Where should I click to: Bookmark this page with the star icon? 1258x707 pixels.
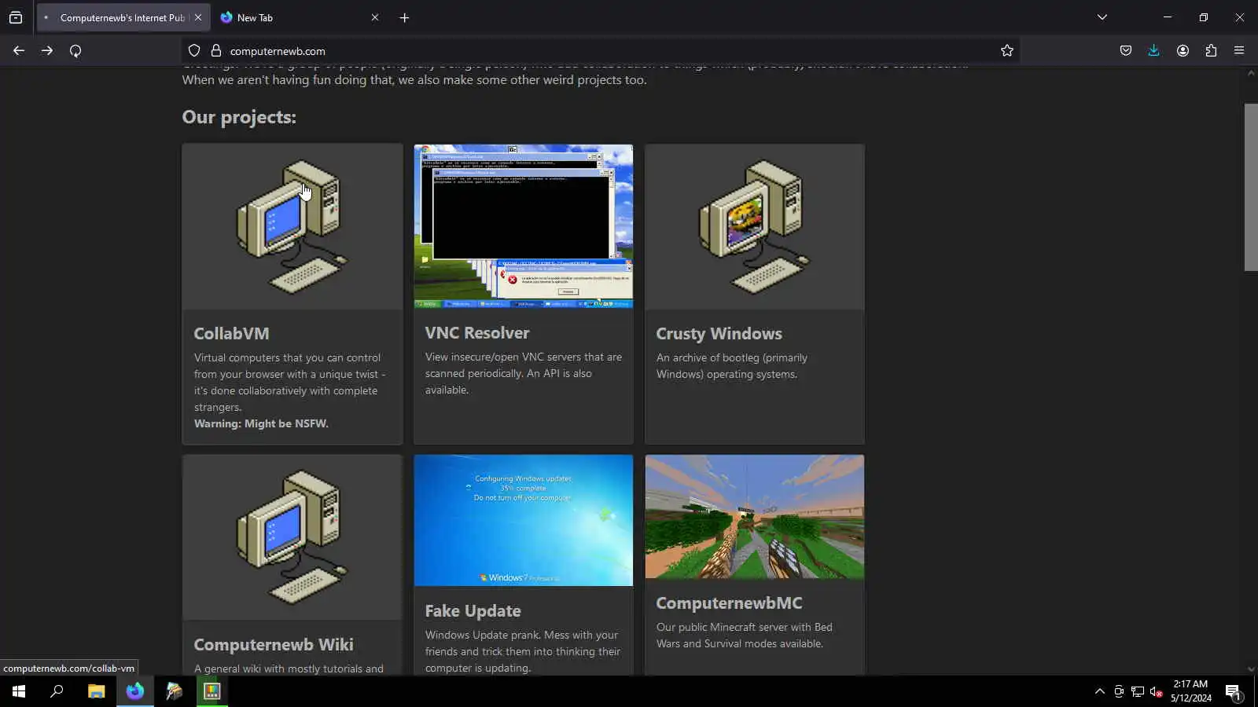pyautogui.click(x=1007, y=51)
